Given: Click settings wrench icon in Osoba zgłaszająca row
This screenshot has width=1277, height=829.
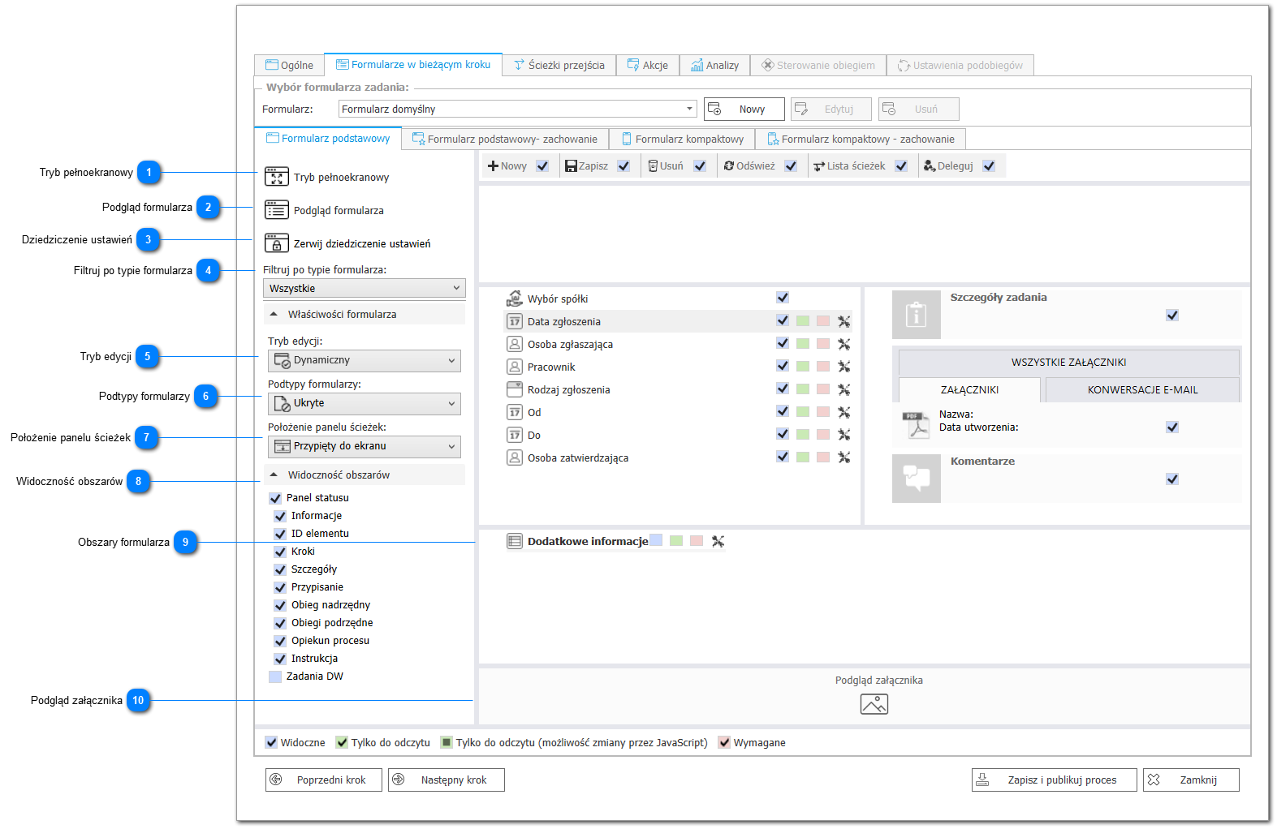Looking at the screenshot, I should (844, 344).
